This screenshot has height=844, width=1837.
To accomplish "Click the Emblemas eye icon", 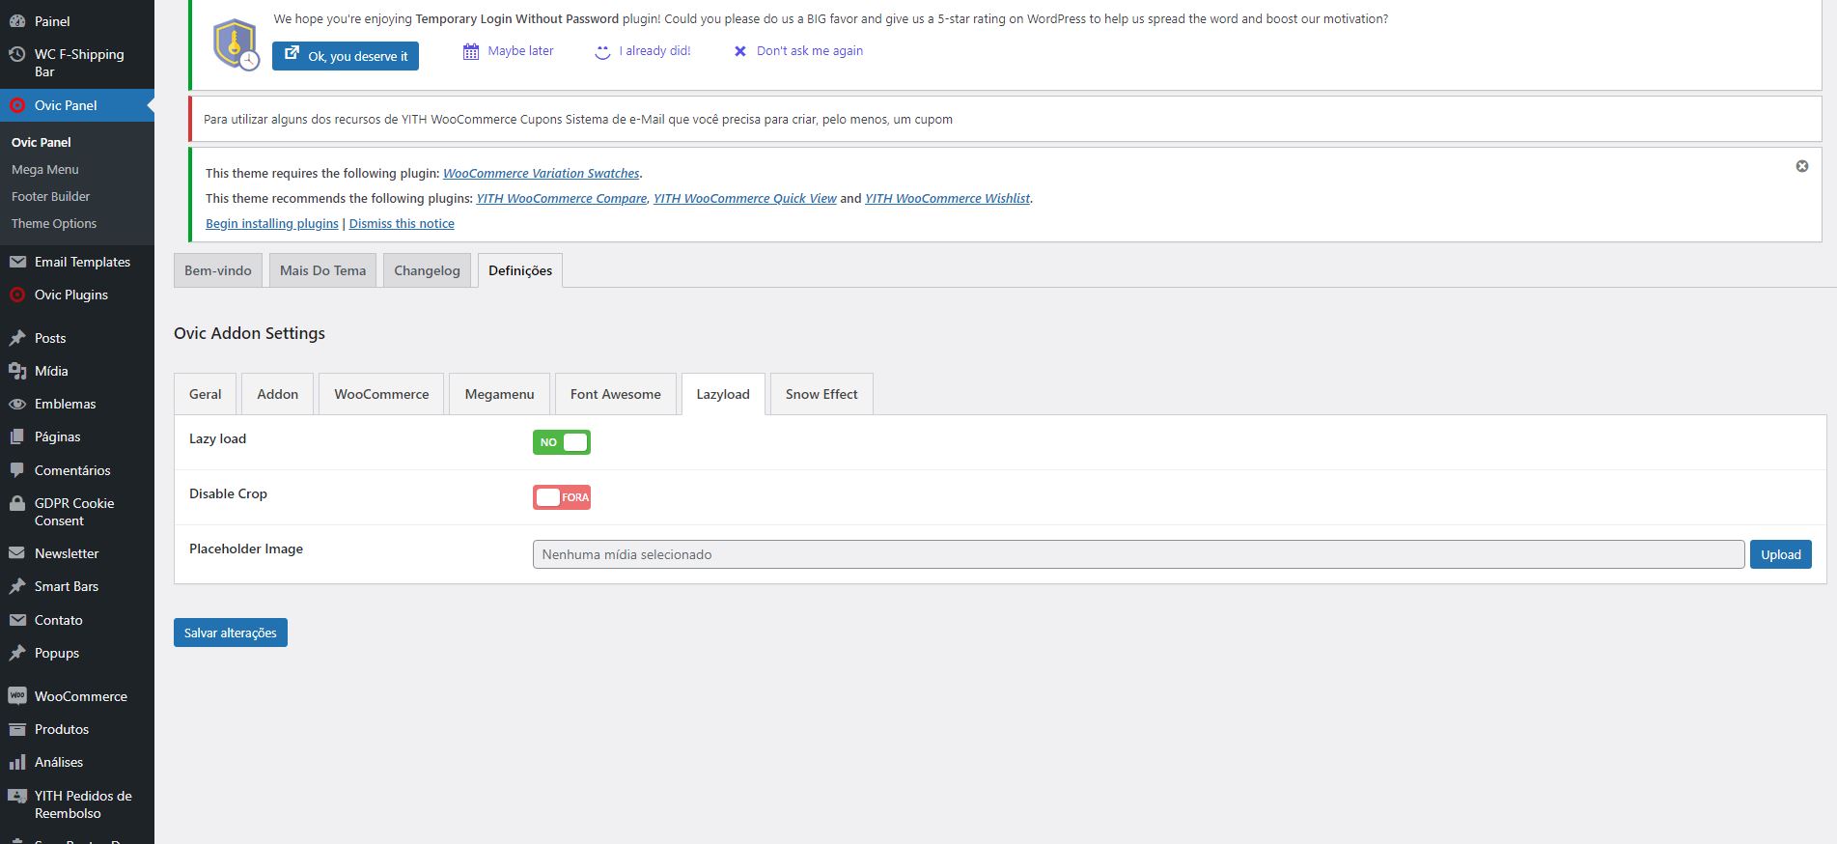I will [x=16, y=404].
